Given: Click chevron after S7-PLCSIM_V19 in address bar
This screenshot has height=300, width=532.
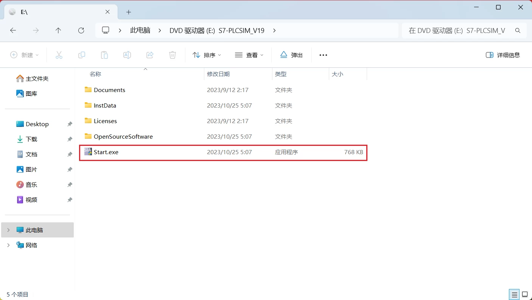Looking at the screenshot, I should [x=274, y=30].
